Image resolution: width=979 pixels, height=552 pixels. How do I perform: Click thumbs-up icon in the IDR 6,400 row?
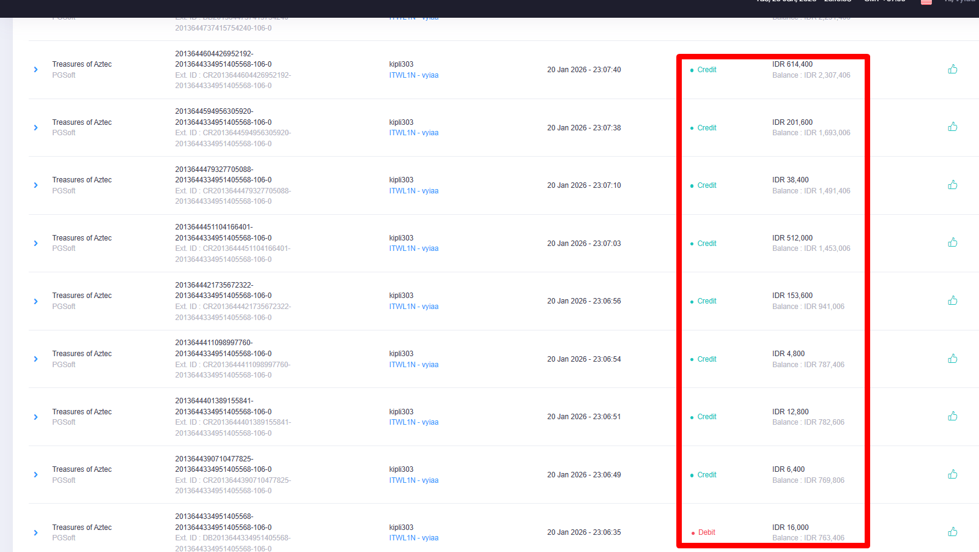coord(953,474)
